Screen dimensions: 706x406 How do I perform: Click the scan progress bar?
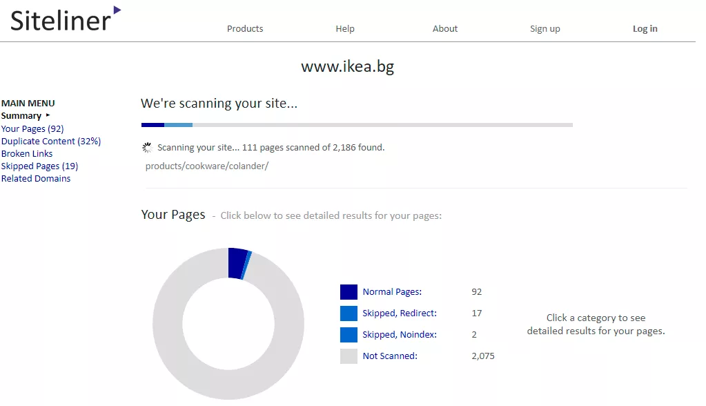pyautogui.click(x=357, y=125)
